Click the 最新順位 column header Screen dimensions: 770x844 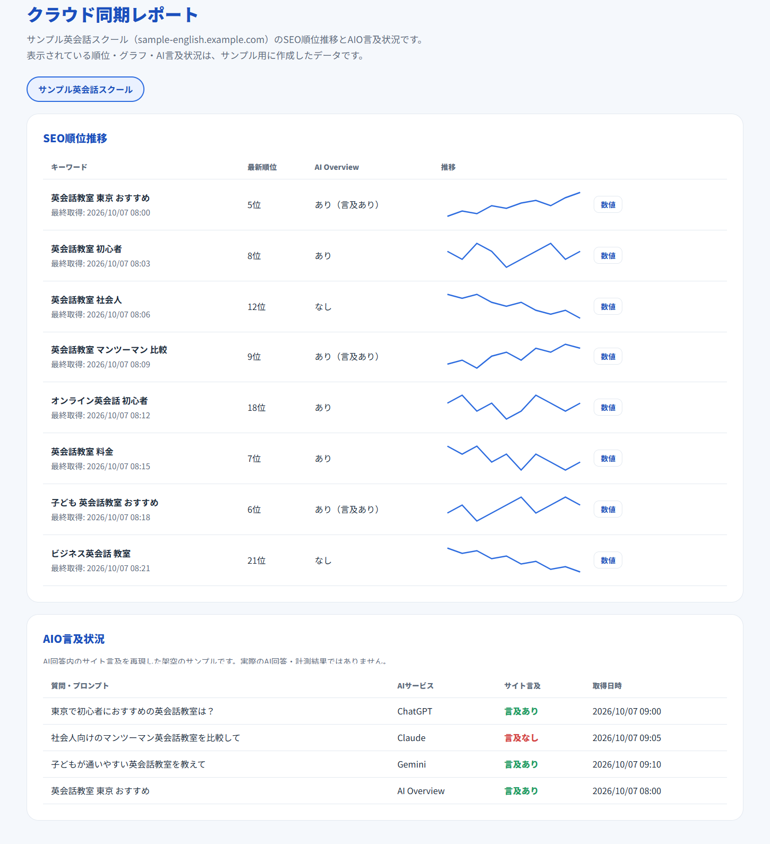(262, 167)
